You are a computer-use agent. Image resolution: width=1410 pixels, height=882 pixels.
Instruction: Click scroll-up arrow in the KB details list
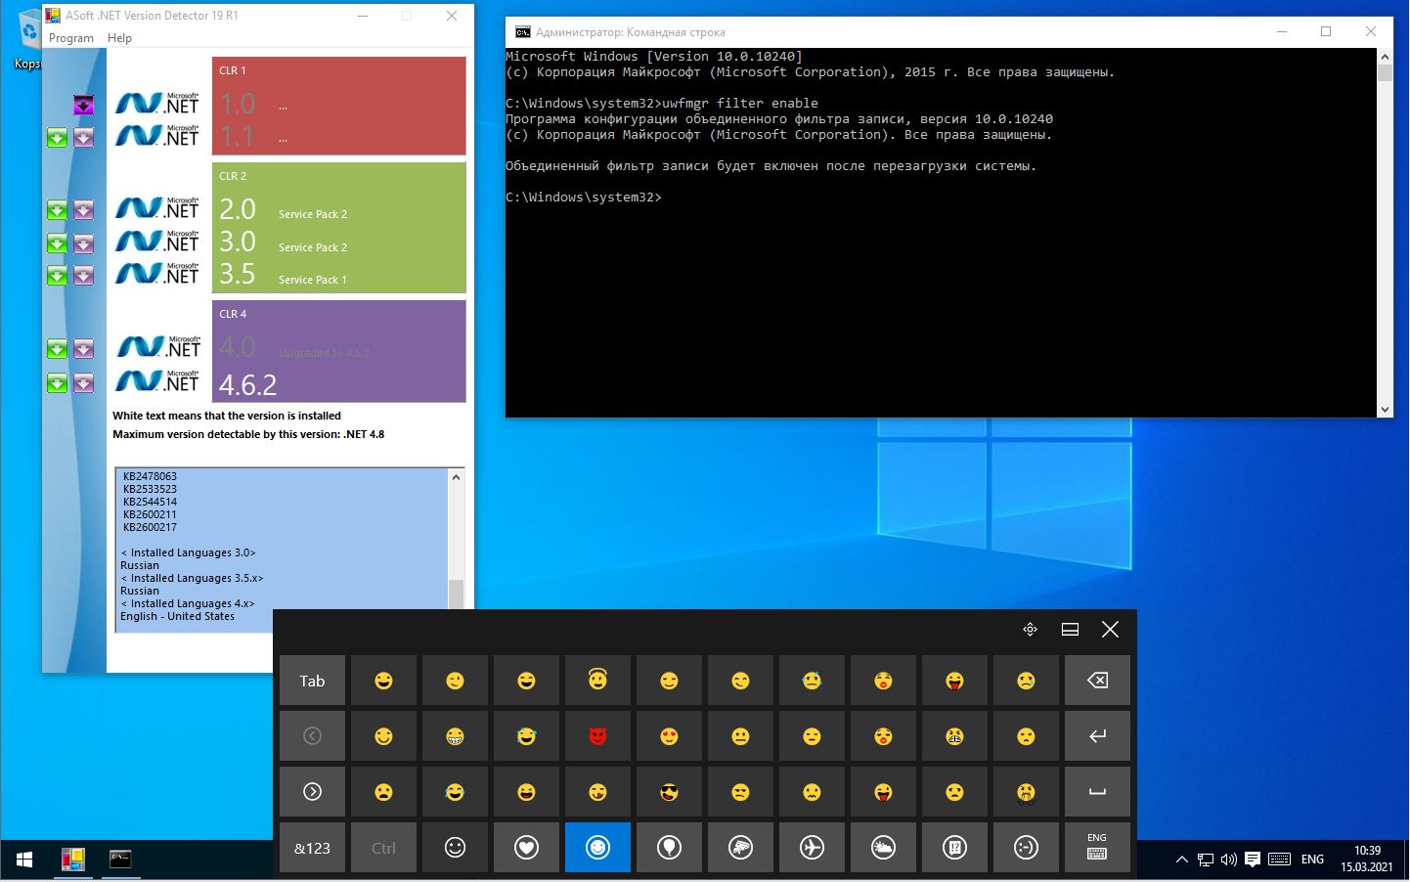click(456, 477)
